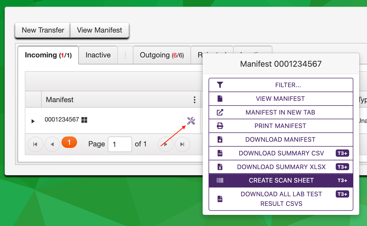
Task: Choose Download All Lab Test Result CSVs
Action: pyautogui.click(x=281, y=199)
